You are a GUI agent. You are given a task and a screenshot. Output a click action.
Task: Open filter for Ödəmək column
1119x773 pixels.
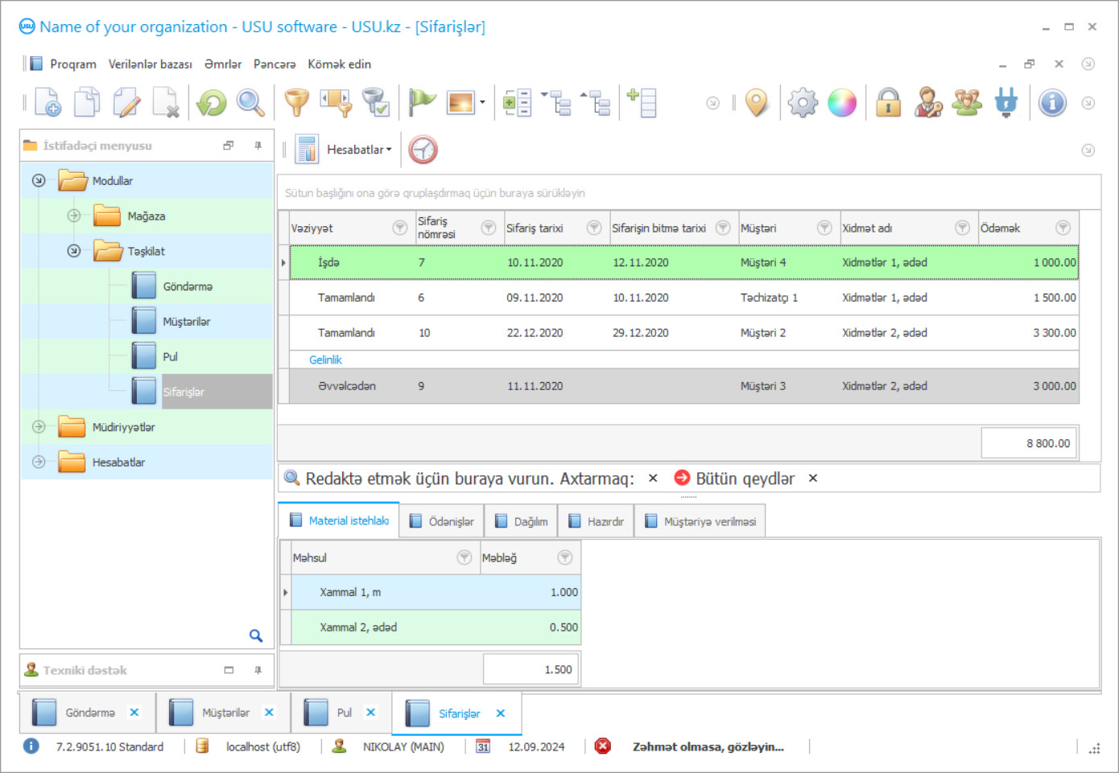coord(1063,228)
